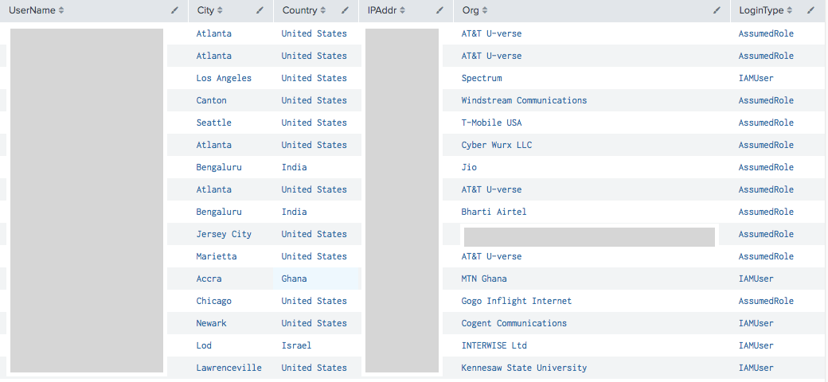Screen dimensions: 828x382
Task: Click IAMUser login type in Spectrum row
Action: point(756,78)
